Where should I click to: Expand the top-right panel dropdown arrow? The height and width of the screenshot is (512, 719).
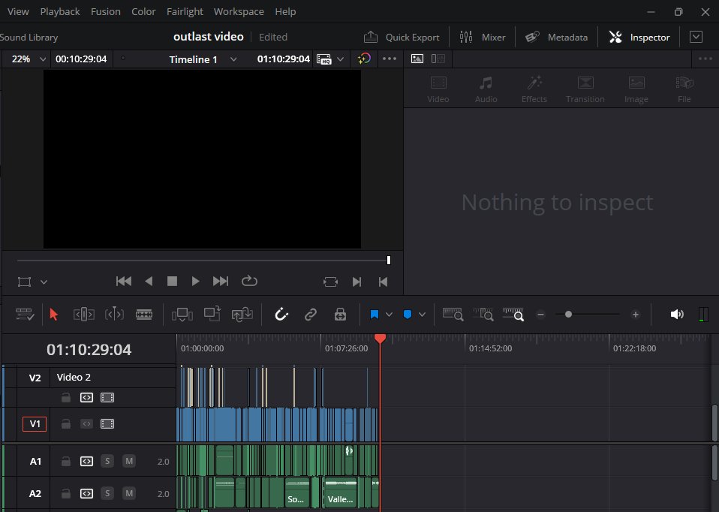696,37
